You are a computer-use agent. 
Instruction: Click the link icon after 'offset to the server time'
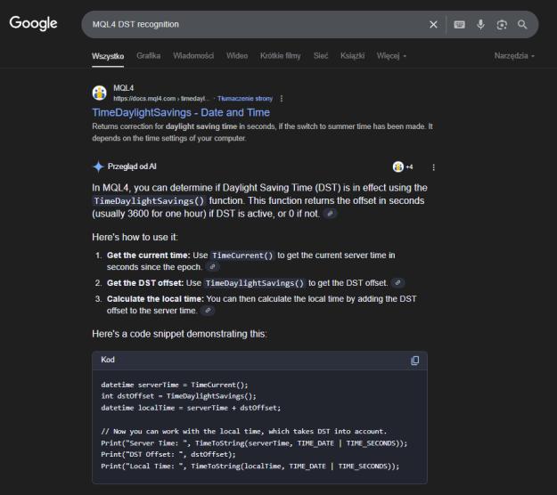(x=208, y=311)
